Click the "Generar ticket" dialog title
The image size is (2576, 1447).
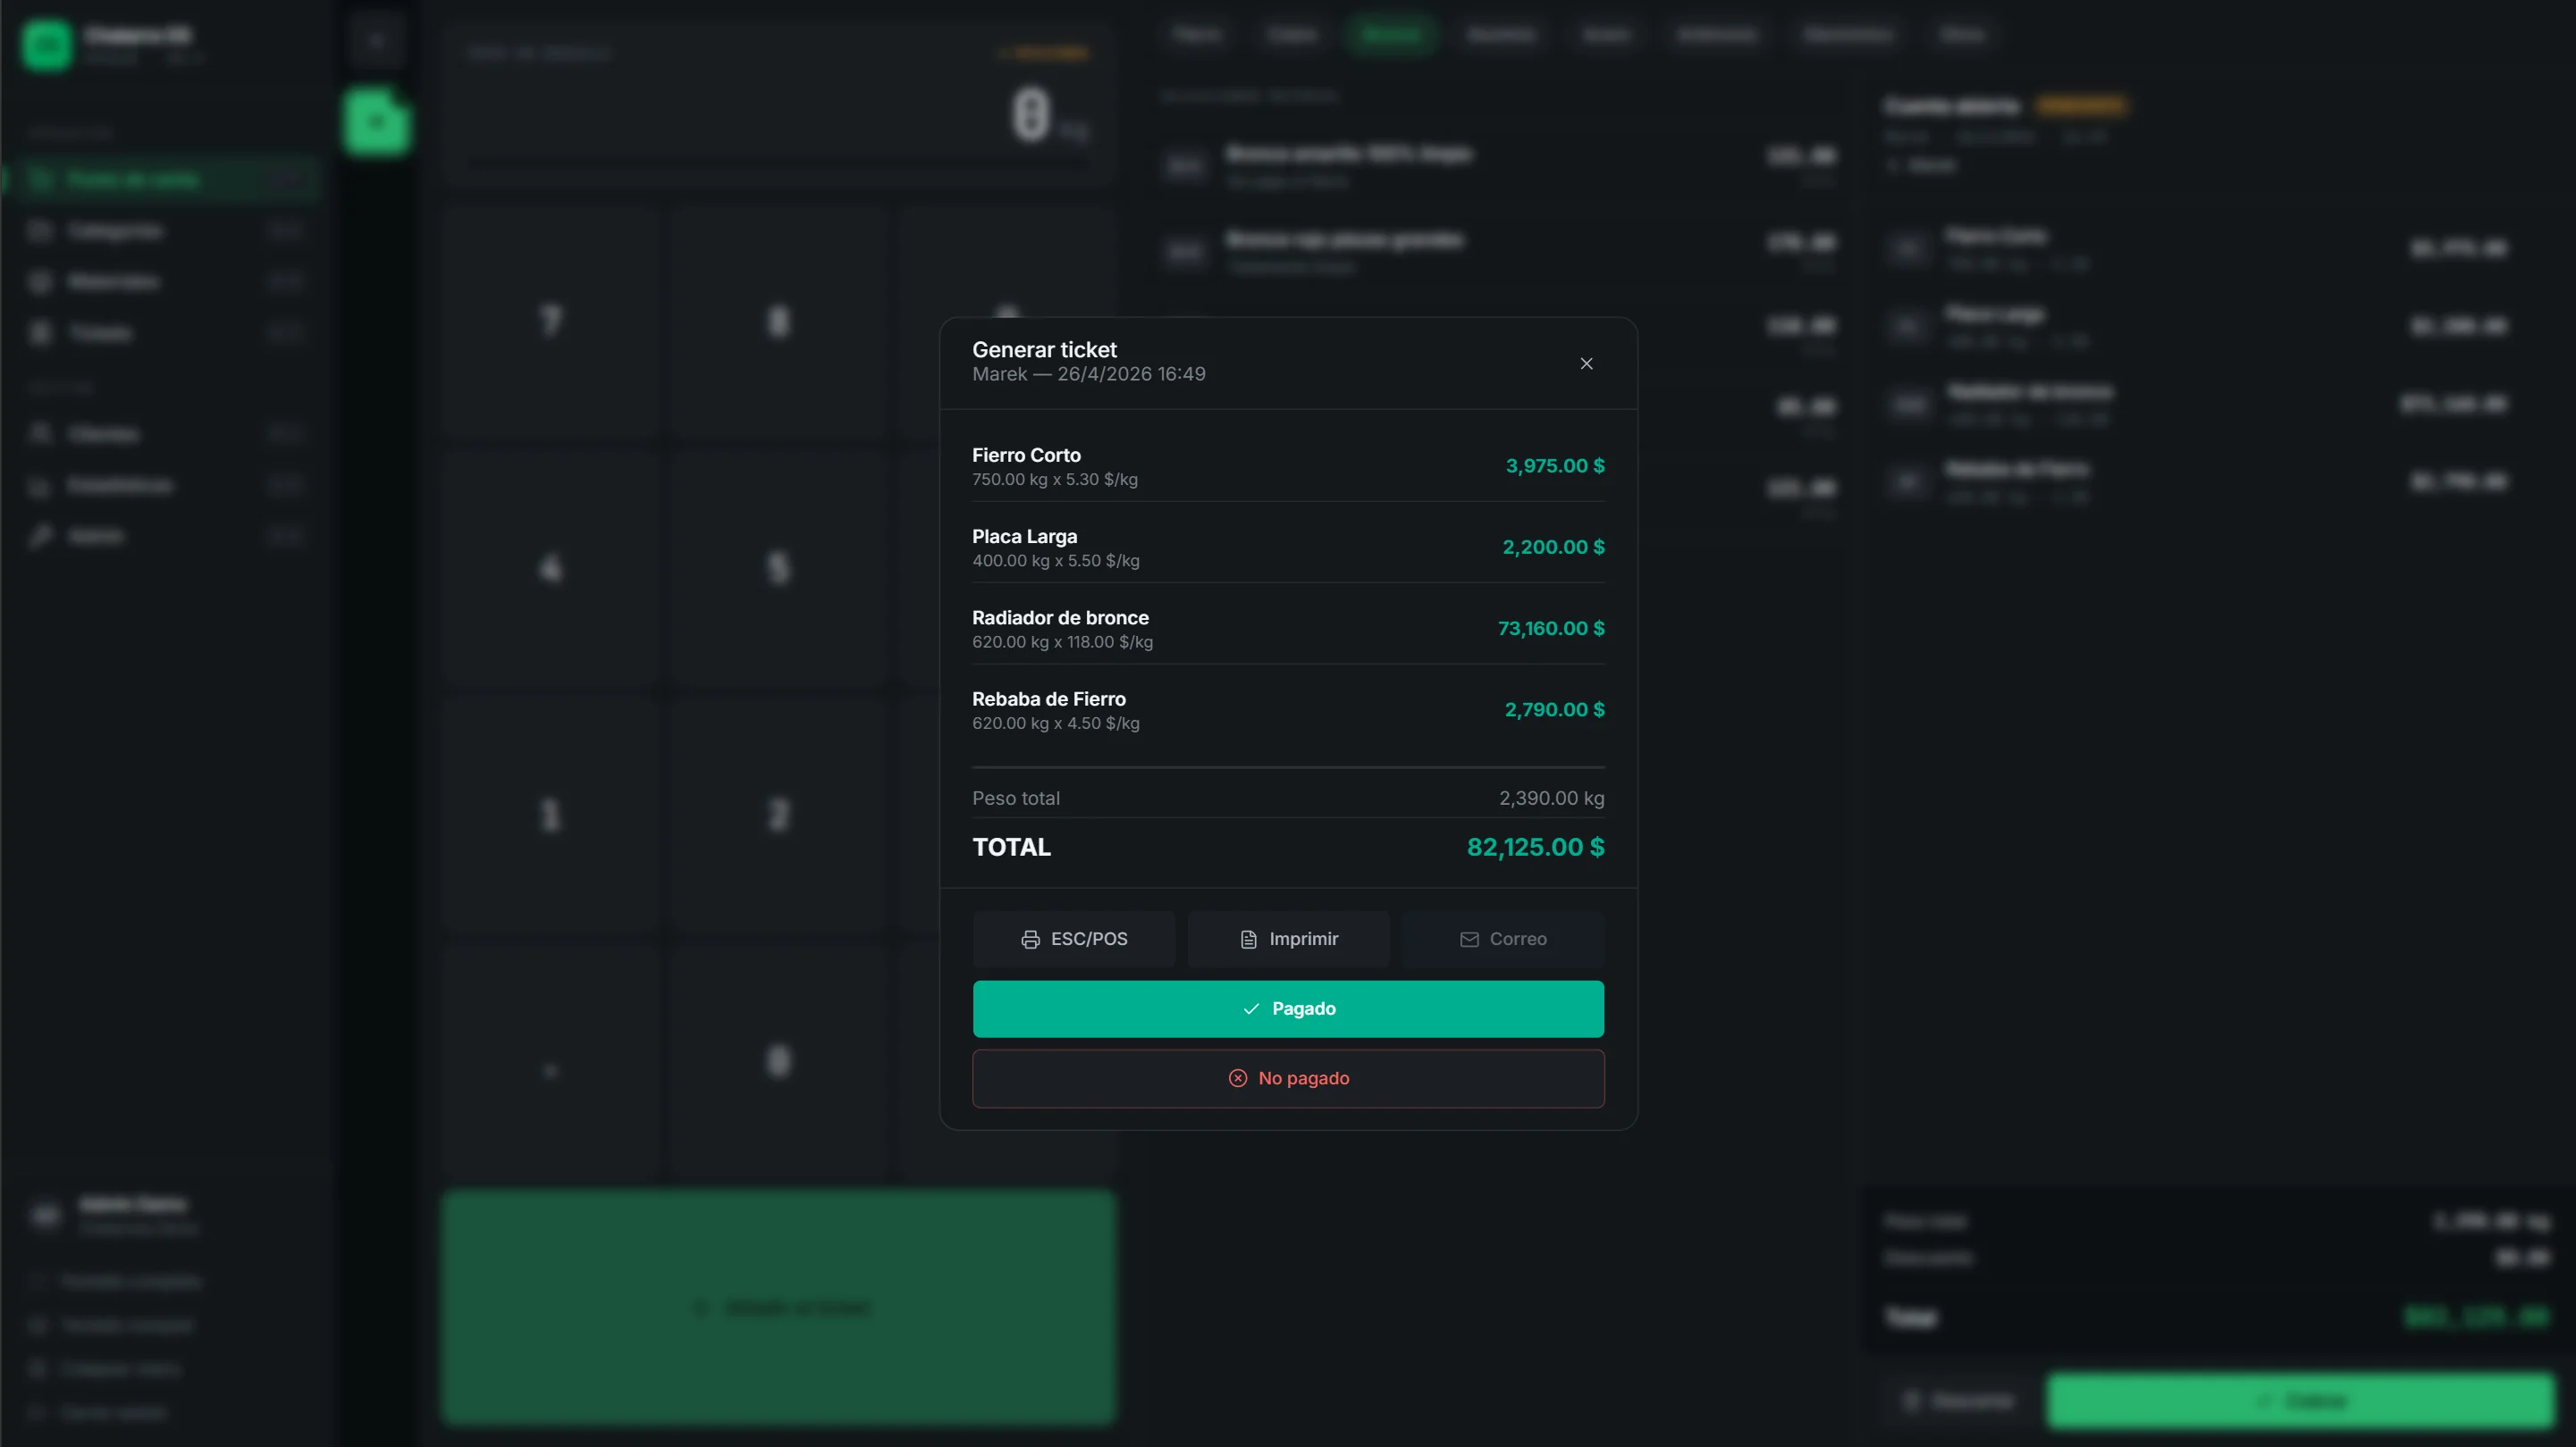(1044, 350)
